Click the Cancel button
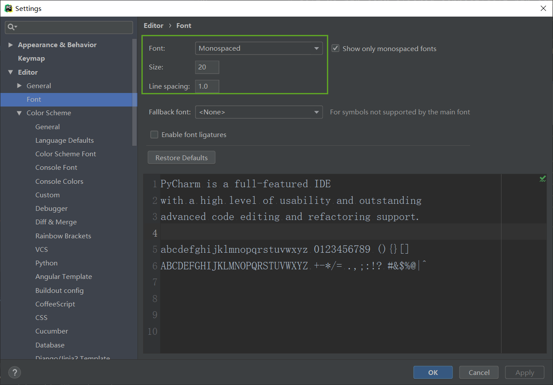 pyautogui.click(x=479, y=372)
